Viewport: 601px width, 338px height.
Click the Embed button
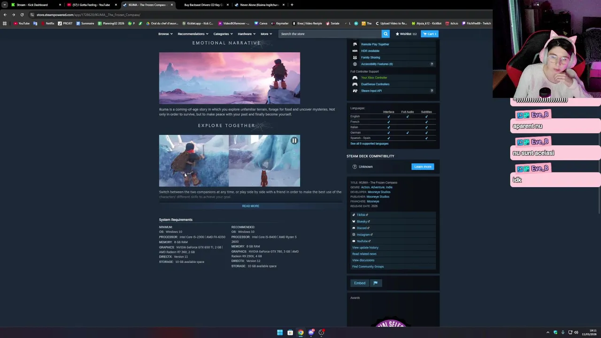coord(360,283)
